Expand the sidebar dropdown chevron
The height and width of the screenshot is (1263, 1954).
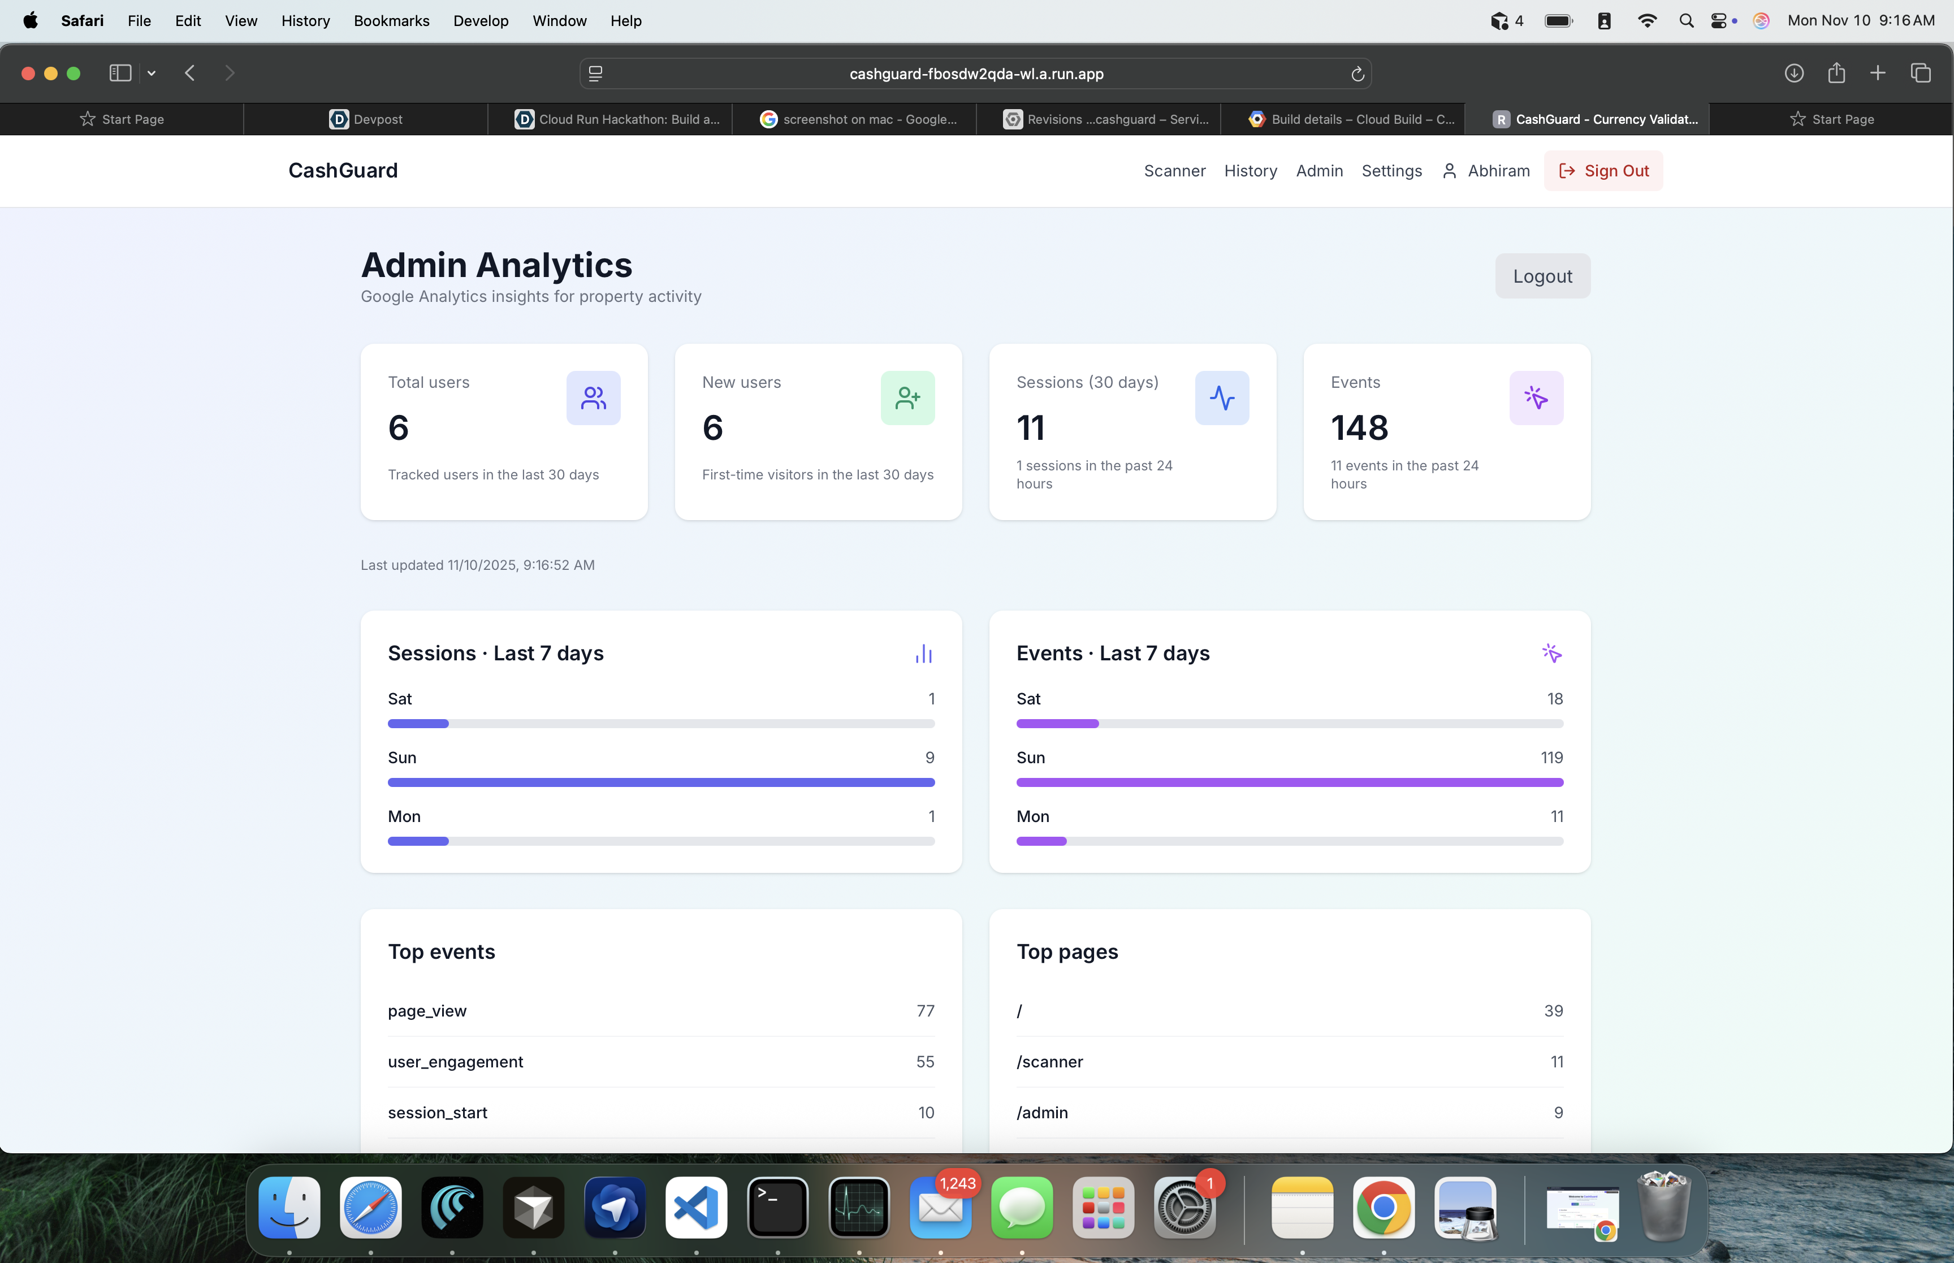coord(152,73)
